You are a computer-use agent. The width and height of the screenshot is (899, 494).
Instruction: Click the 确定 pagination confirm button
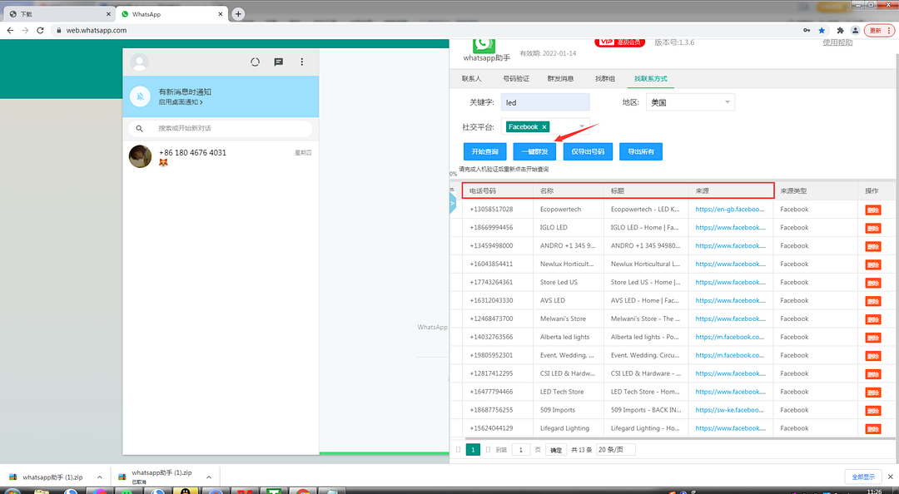[556, 450]
